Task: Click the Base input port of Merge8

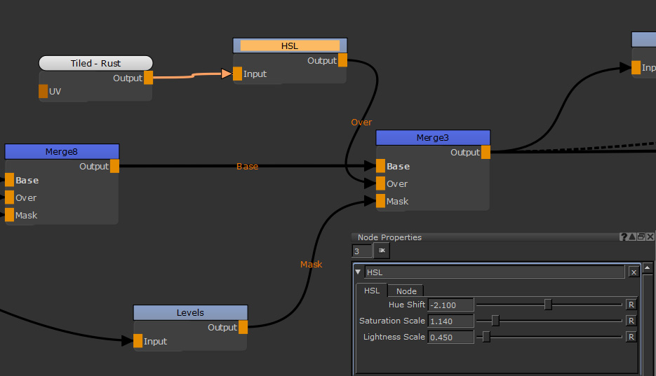Action: point(9,180)
